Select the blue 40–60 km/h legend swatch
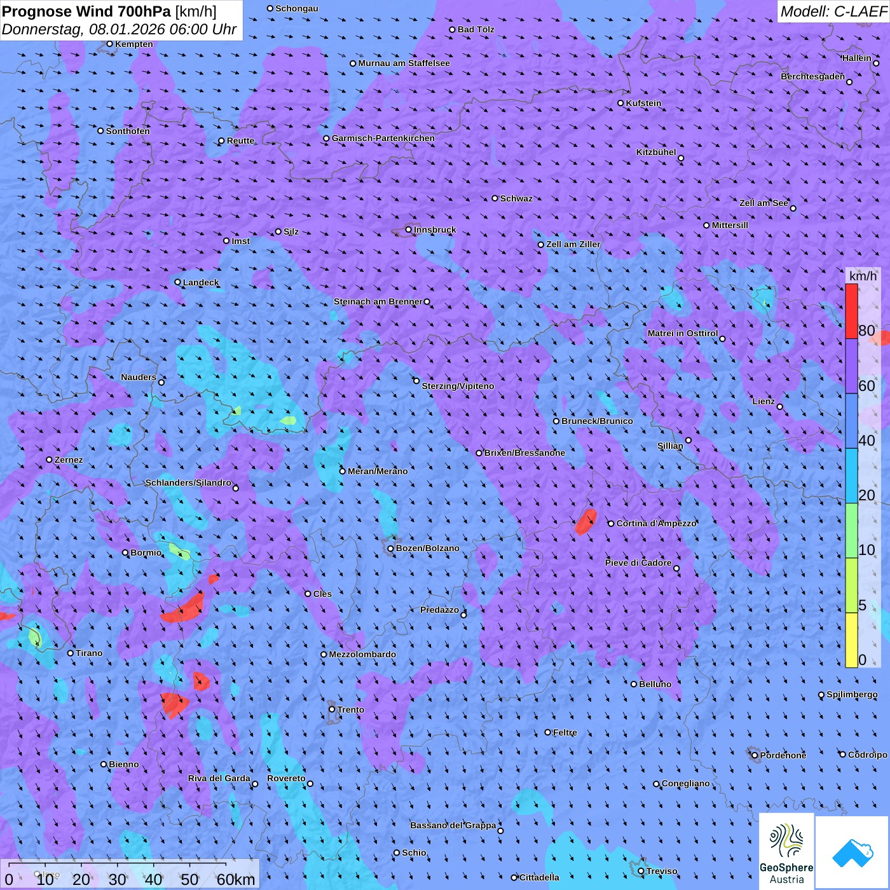Screen dimensions: 890x890 [x=851, y=421]
